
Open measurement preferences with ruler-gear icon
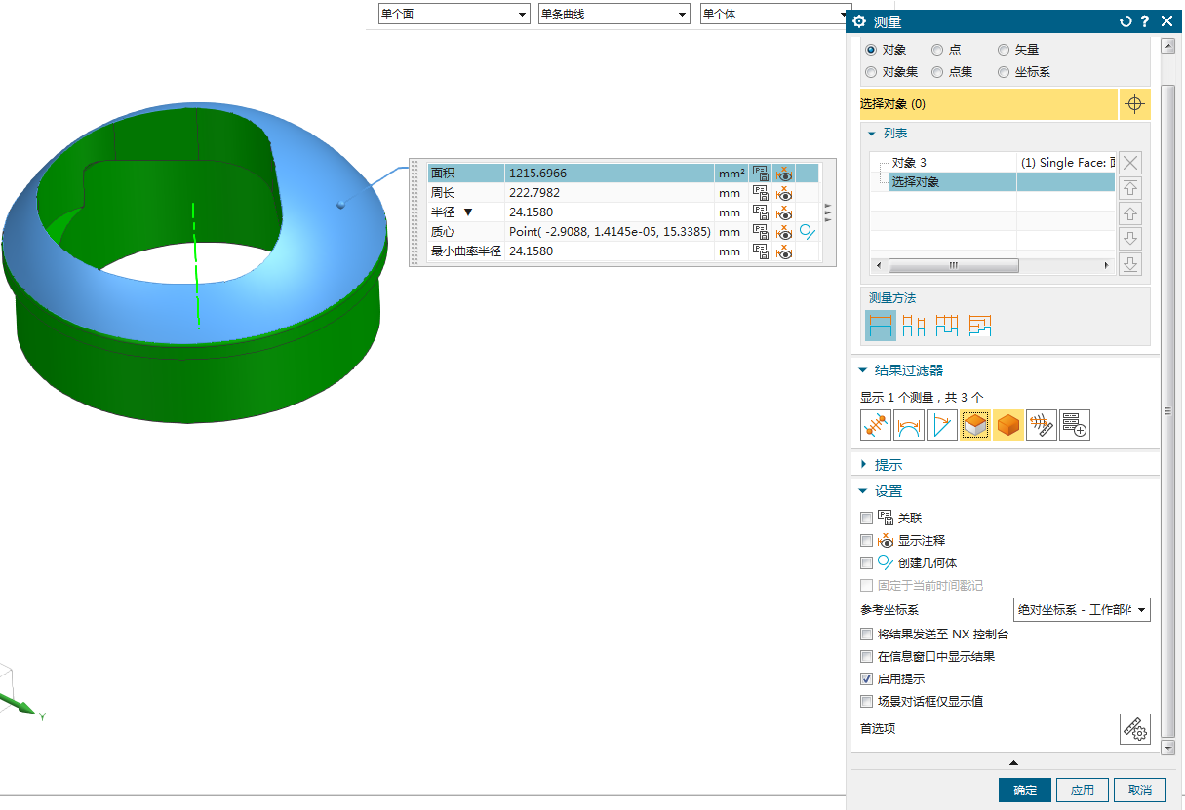(x=1135, y=728)
